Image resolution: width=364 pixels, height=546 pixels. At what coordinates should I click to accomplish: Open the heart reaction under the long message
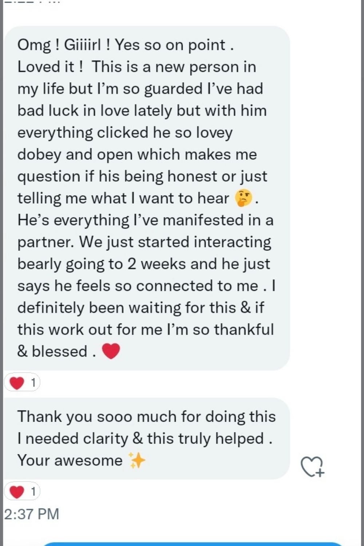click(22, 383)
